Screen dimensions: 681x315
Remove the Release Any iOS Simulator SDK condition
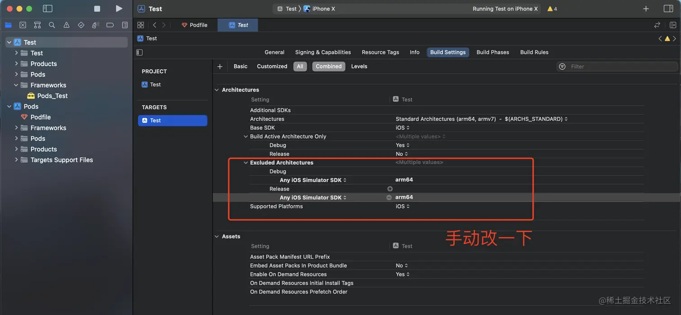[389, 198]
